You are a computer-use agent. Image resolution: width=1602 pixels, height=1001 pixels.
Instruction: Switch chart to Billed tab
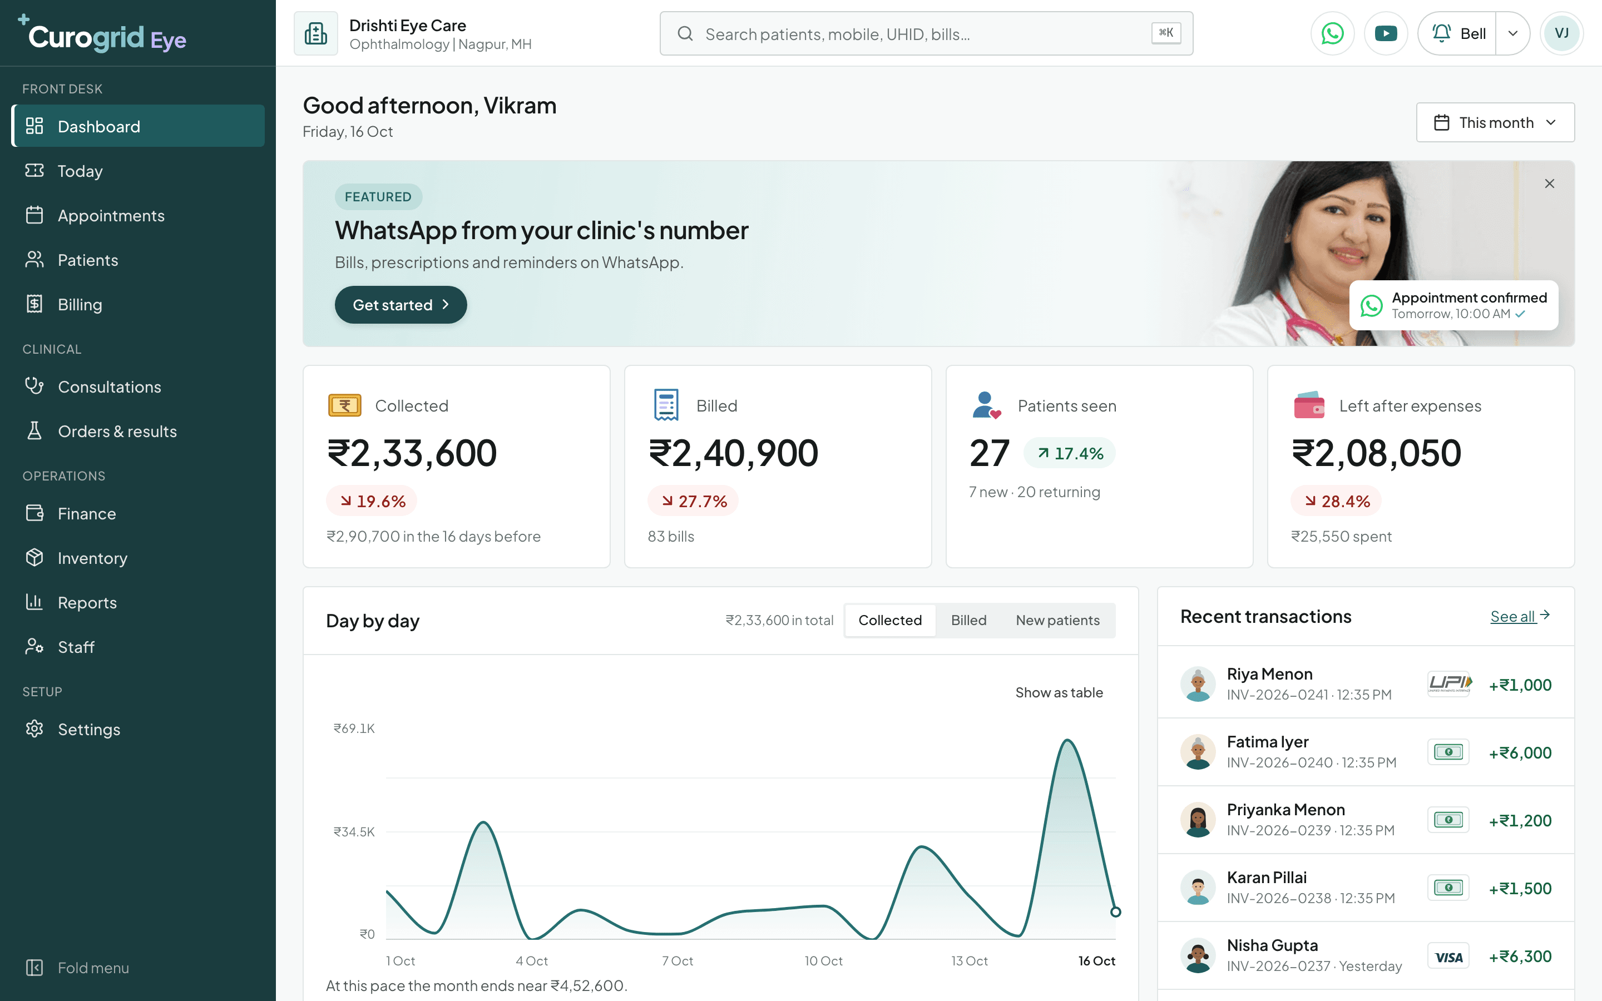click(x=968, y=620)
